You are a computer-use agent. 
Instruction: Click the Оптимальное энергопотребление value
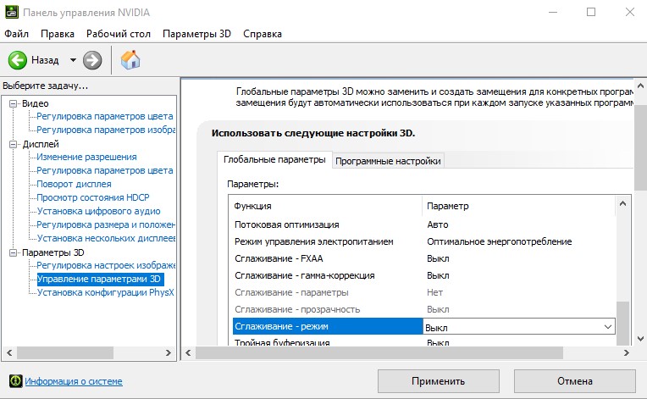click(x=500, y=241)
